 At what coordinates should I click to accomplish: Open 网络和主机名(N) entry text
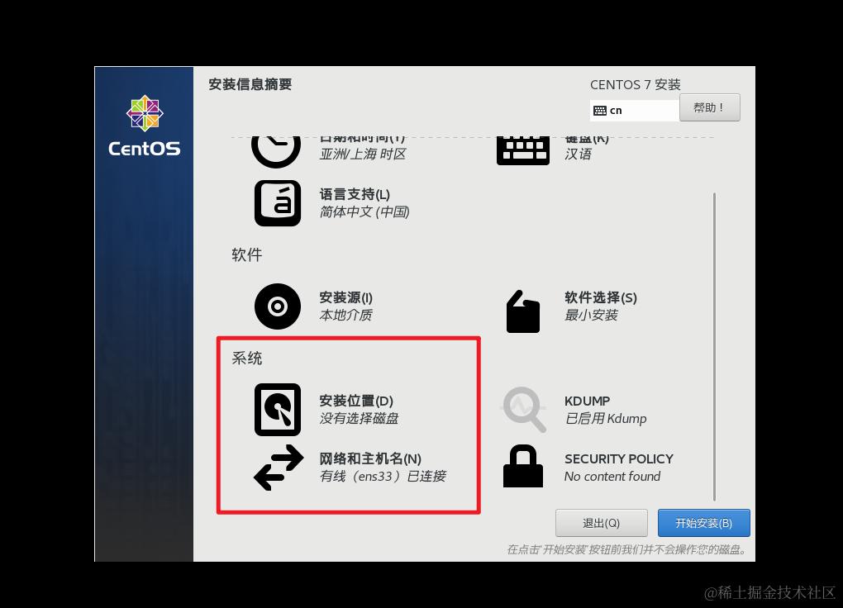coord(370,458)
